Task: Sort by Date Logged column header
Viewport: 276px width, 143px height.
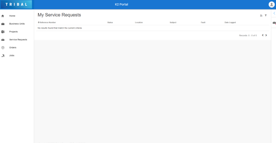Action: [x=230, y=22]
